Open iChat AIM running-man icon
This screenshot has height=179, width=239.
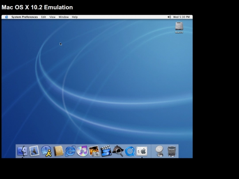pyautogui.click(x=46, y=151)
